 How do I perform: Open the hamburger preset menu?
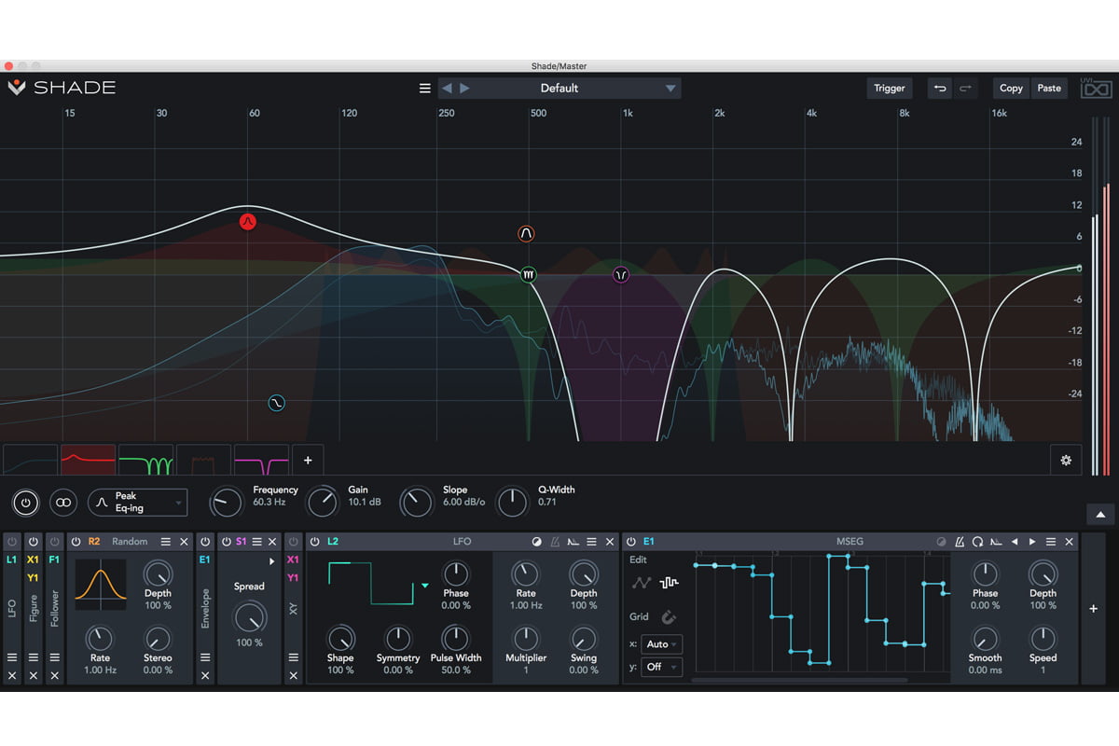(x=425, y=89)
